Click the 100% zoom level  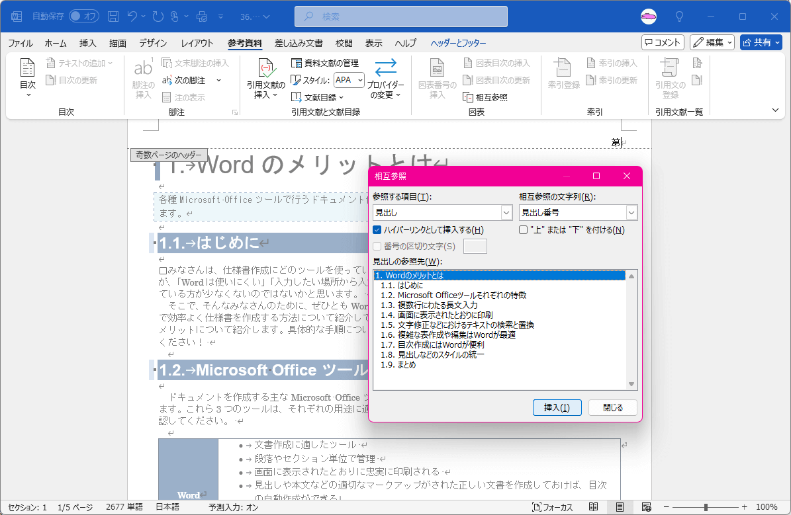pos(767,507)
